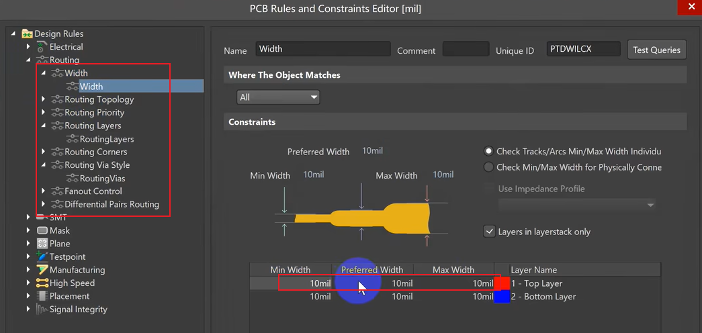
Task: Click the Differential Pairs Routing icon
Action: [57, 205]
